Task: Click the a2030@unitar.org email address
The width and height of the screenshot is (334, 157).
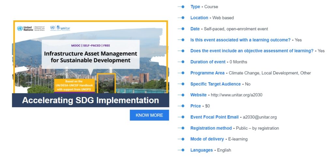Action: point(260,117)
